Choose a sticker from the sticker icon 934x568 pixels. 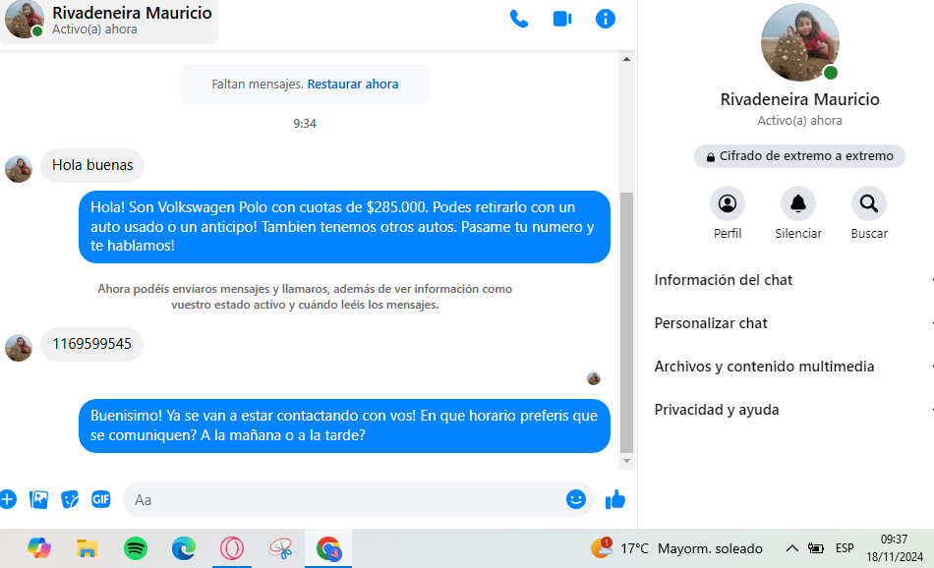click(x=70, y=499)
